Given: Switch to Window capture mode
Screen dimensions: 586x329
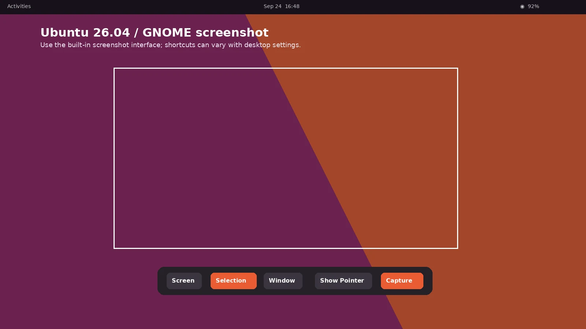Looking at the screenshot, I should (283, 281).
